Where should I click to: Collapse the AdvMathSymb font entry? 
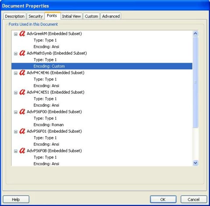click(x=16, y=53)
